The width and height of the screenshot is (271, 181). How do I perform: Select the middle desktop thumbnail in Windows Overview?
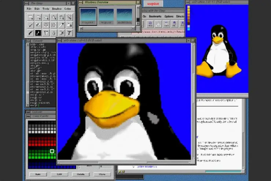point(106,17)
